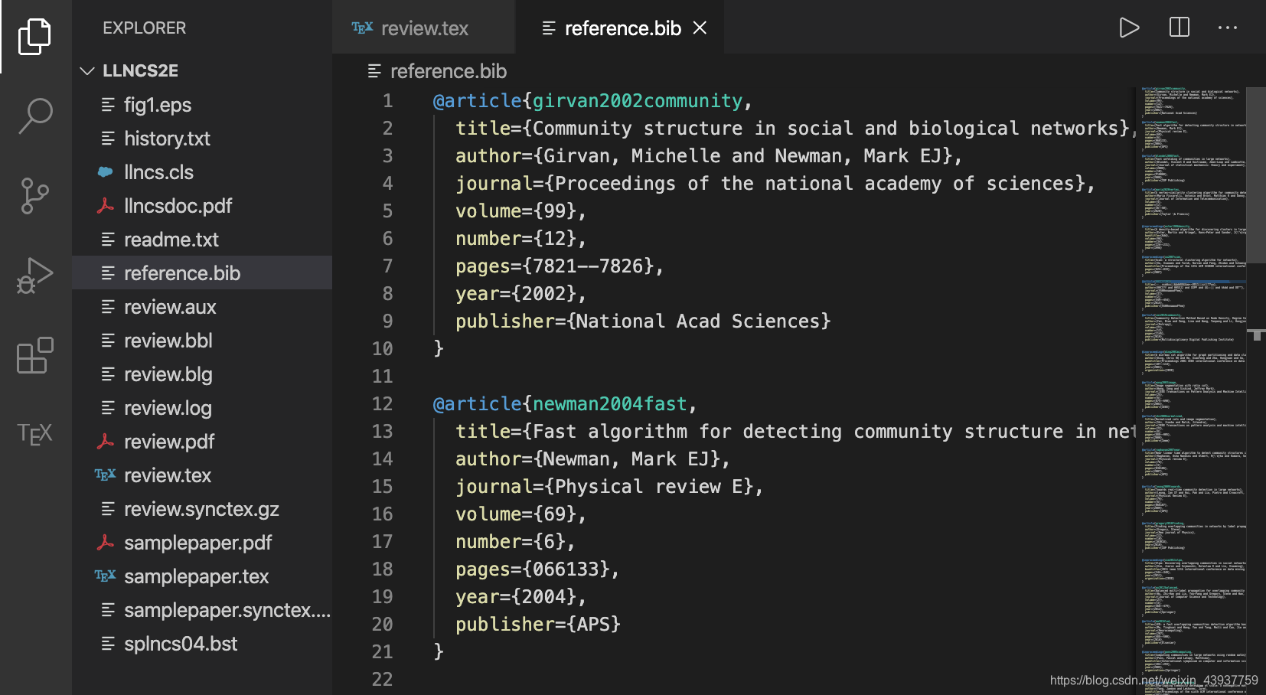Viewport: 1266px width, 695px height.
Task: Collapse the LLNCS2E folder
Action: tap(87, 71)
